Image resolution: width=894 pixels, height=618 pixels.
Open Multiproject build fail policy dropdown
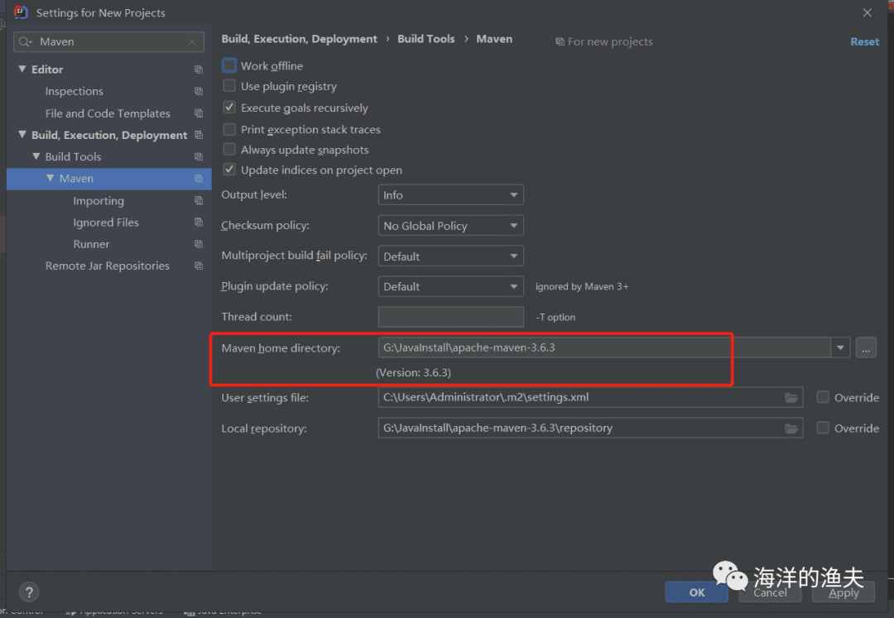point(450,256)
